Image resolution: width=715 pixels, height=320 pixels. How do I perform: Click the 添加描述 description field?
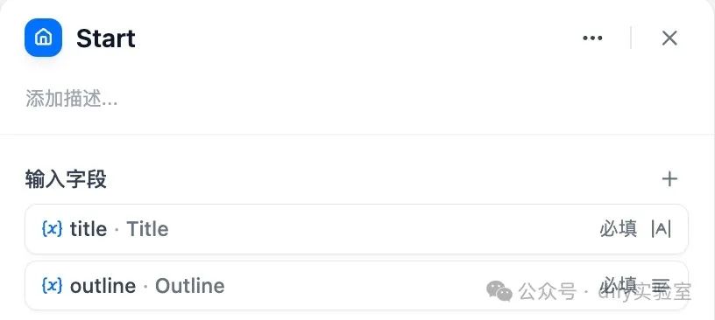(72, 99)
